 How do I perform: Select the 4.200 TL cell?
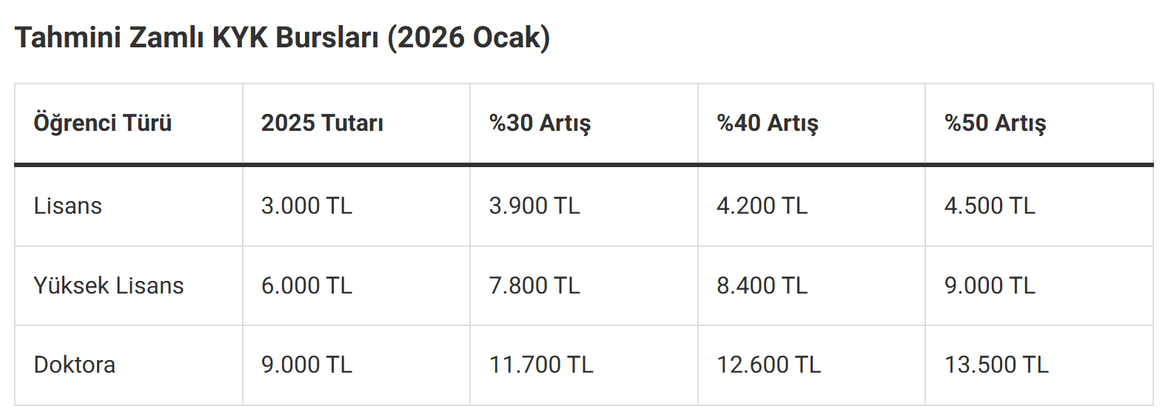762,206
